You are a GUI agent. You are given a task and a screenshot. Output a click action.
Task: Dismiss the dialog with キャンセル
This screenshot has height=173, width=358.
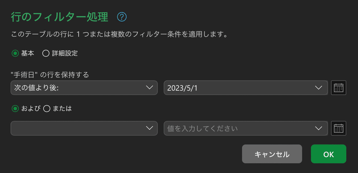point(272,154)
